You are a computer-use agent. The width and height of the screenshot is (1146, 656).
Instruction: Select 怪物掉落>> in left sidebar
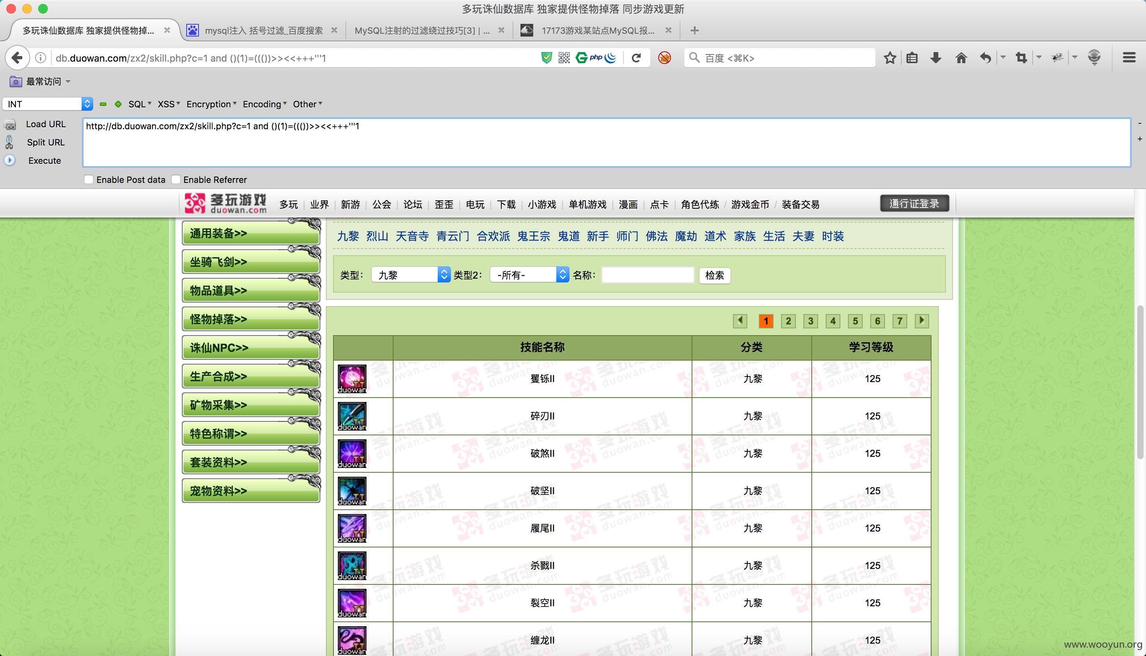(x=251, y=319)
